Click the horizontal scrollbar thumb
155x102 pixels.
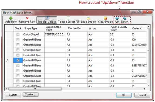35,89
